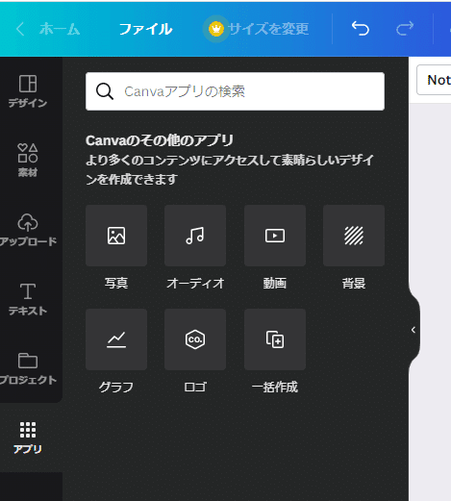Collapse the side panel with chevron handle
This screenshot has height=501, width=451.
click(413, 330)
